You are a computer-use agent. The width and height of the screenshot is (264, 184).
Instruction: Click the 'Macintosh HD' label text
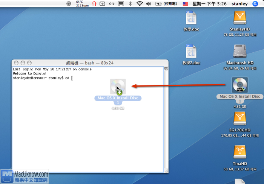click(240, 63)
